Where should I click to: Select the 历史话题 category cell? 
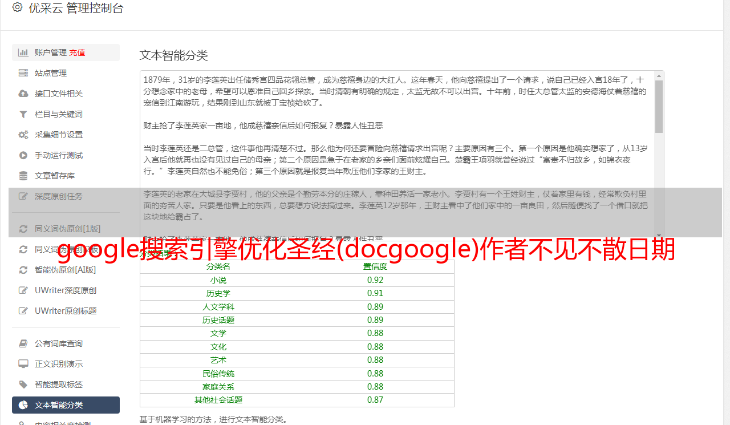[218, 320]
